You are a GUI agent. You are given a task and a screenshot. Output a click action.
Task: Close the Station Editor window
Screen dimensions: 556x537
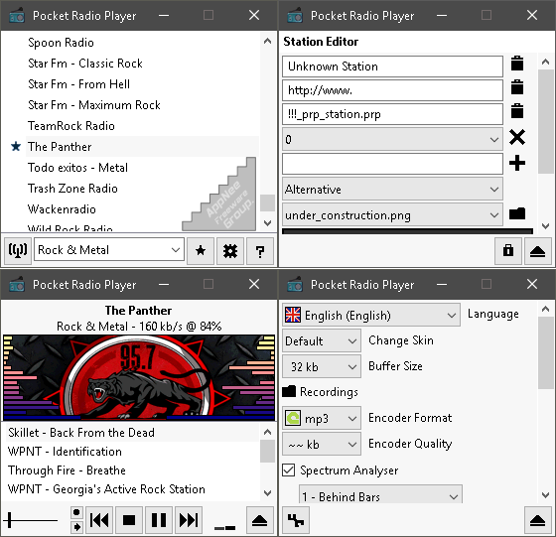click(532, 15)
